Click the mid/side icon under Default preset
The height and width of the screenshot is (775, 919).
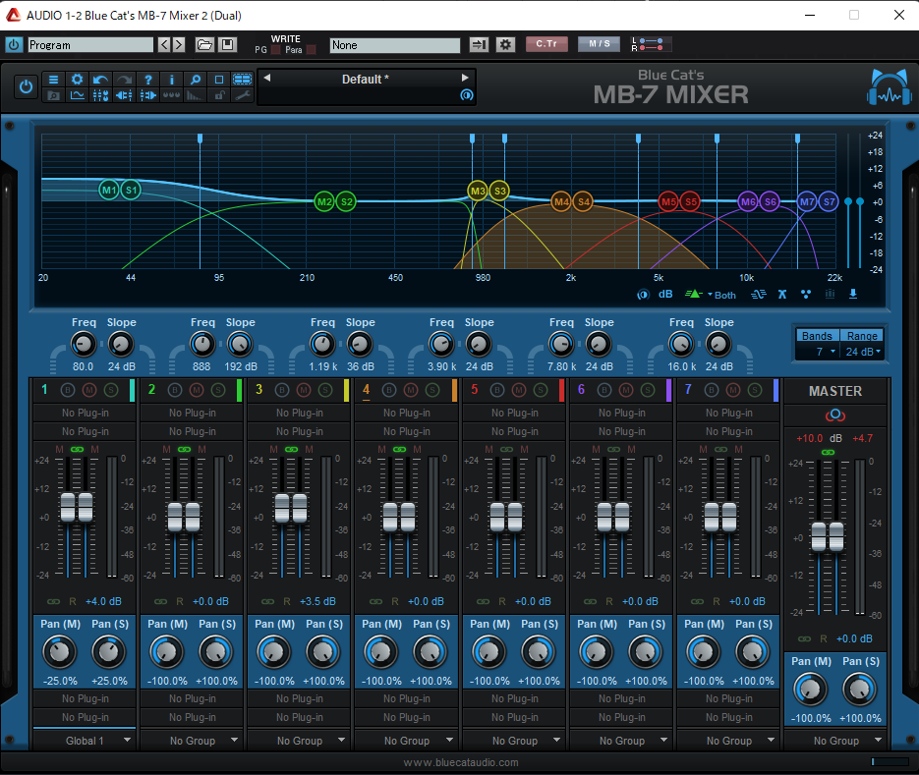coord(467,95)
